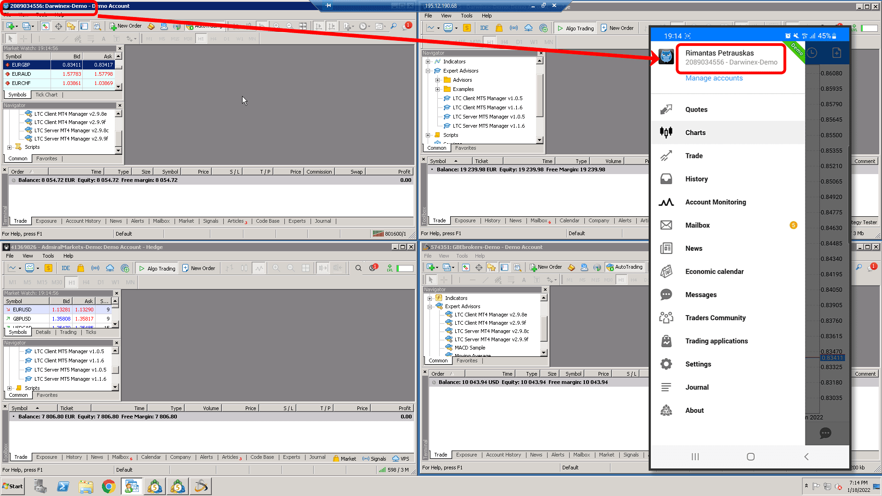Viewport: 882px width, 496px height.
Task: Select Economic calendar in mobile app
Action: pos(714,271)
